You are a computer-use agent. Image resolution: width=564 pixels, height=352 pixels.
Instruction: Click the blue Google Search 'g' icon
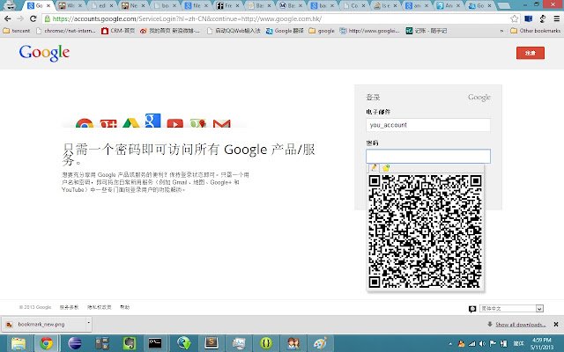(x=152, y=121)
